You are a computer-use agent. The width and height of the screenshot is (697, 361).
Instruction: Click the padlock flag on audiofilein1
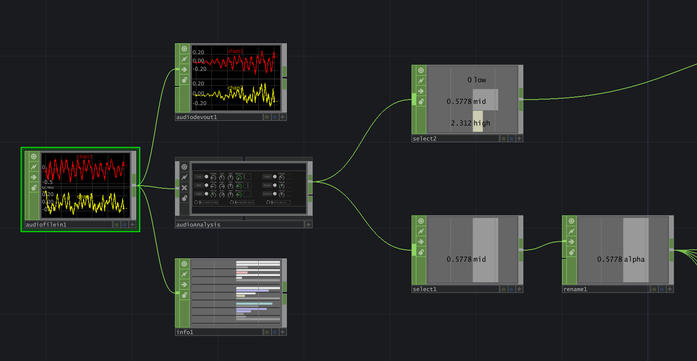click(34, 187)
